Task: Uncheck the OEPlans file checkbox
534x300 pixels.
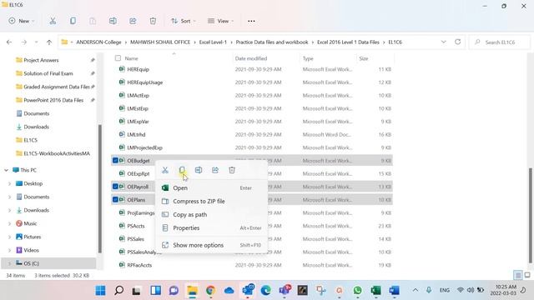Action: [x=115, y=200]
